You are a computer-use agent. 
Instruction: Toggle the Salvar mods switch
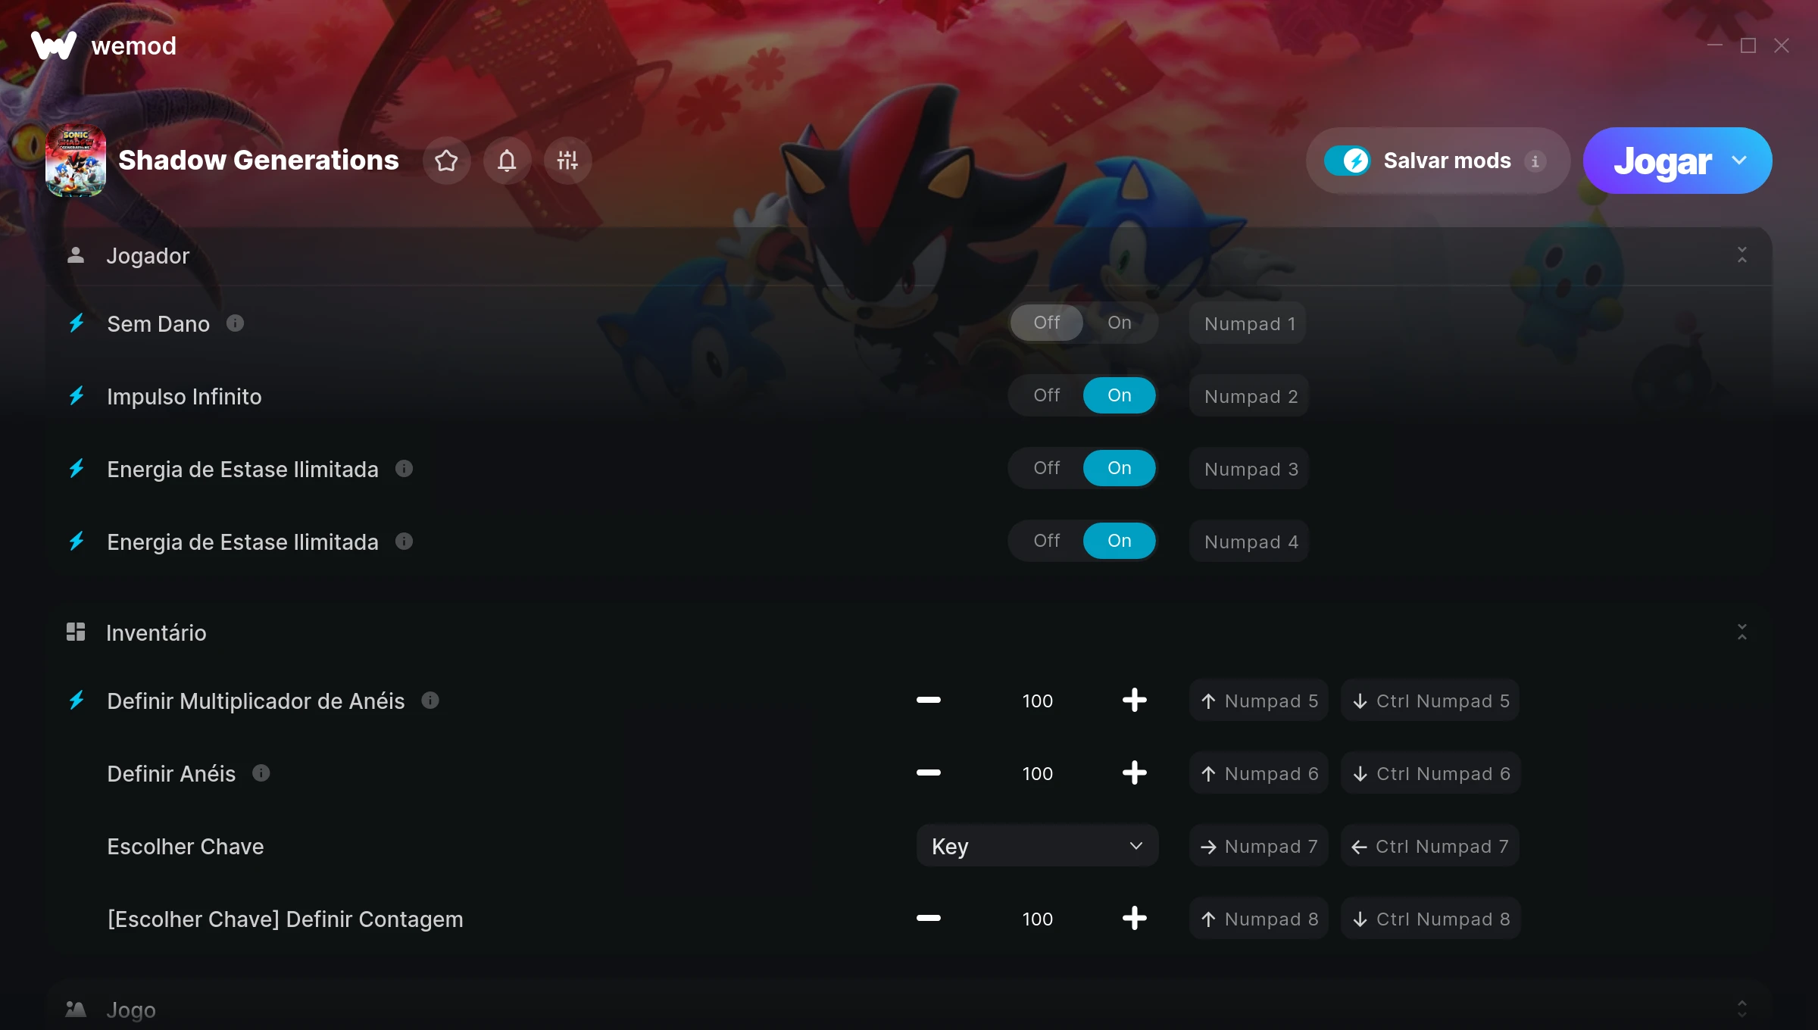click(1348, 161)
